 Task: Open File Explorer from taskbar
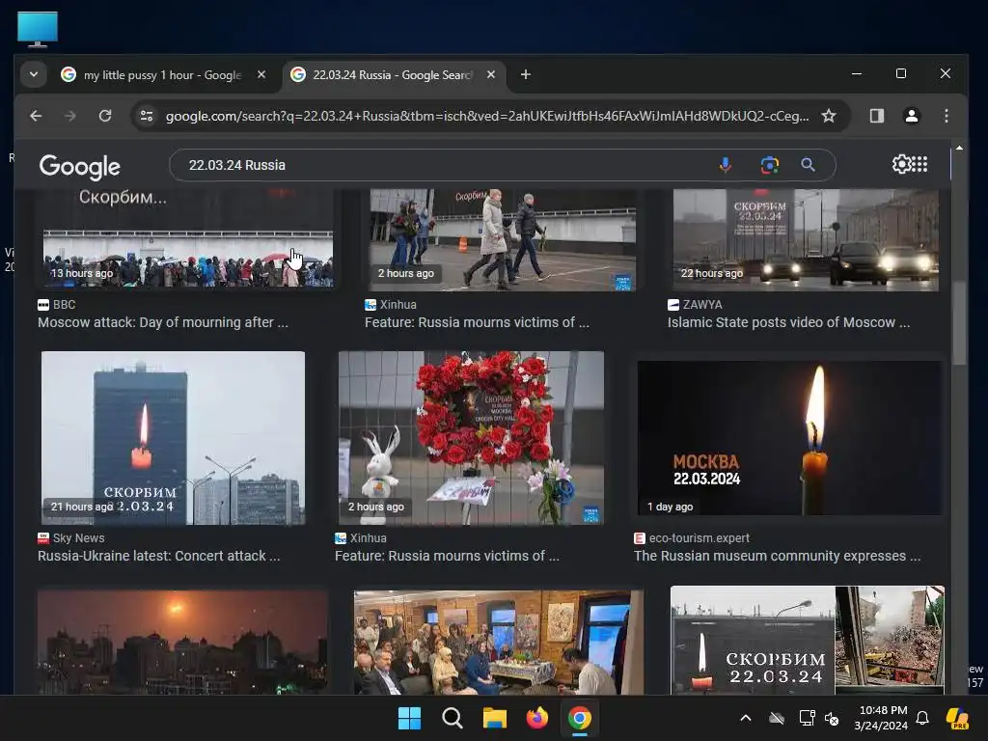[x=495, y=718]
